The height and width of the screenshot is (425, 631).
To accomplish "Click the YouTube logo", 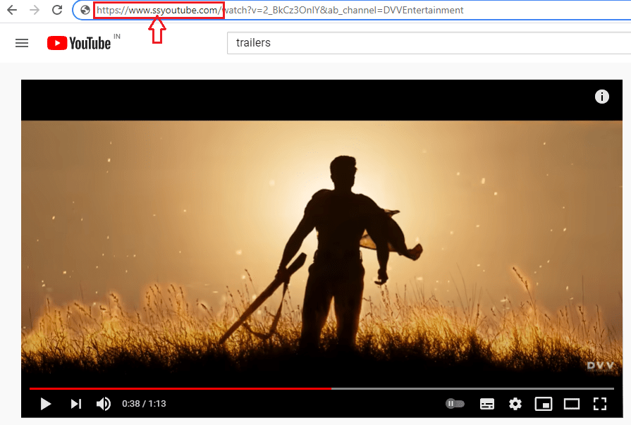I will (79, 43).
